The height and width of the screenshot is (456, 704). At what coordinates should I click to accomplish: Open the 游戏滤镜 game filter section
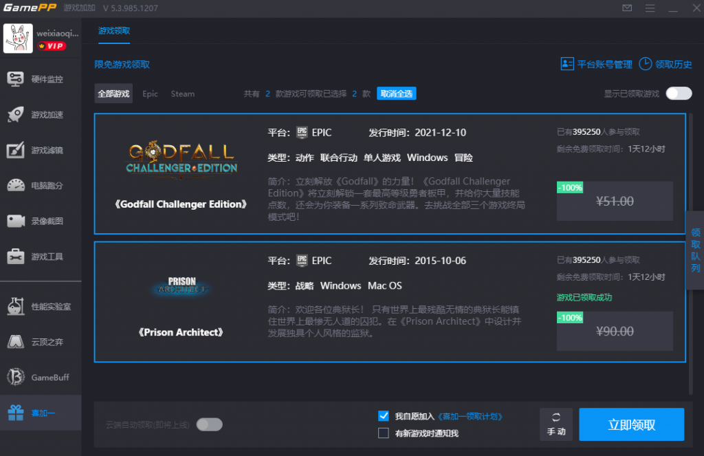click(41, 150)
